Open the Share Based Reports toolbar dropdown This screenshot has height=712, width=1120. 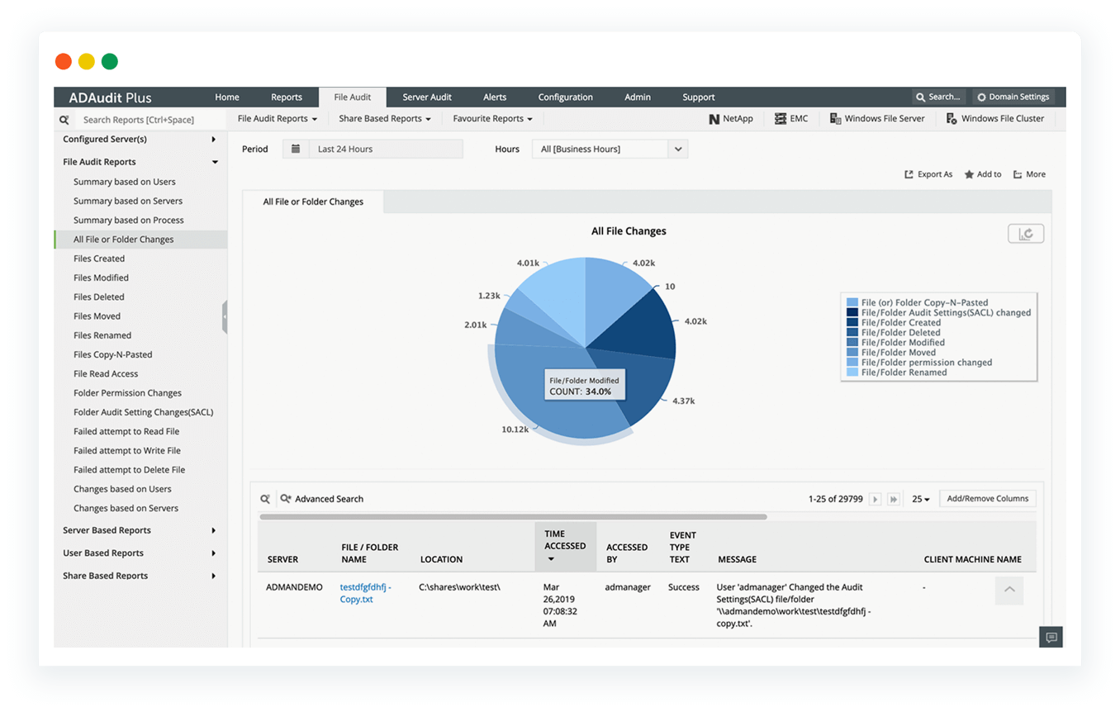385,119
